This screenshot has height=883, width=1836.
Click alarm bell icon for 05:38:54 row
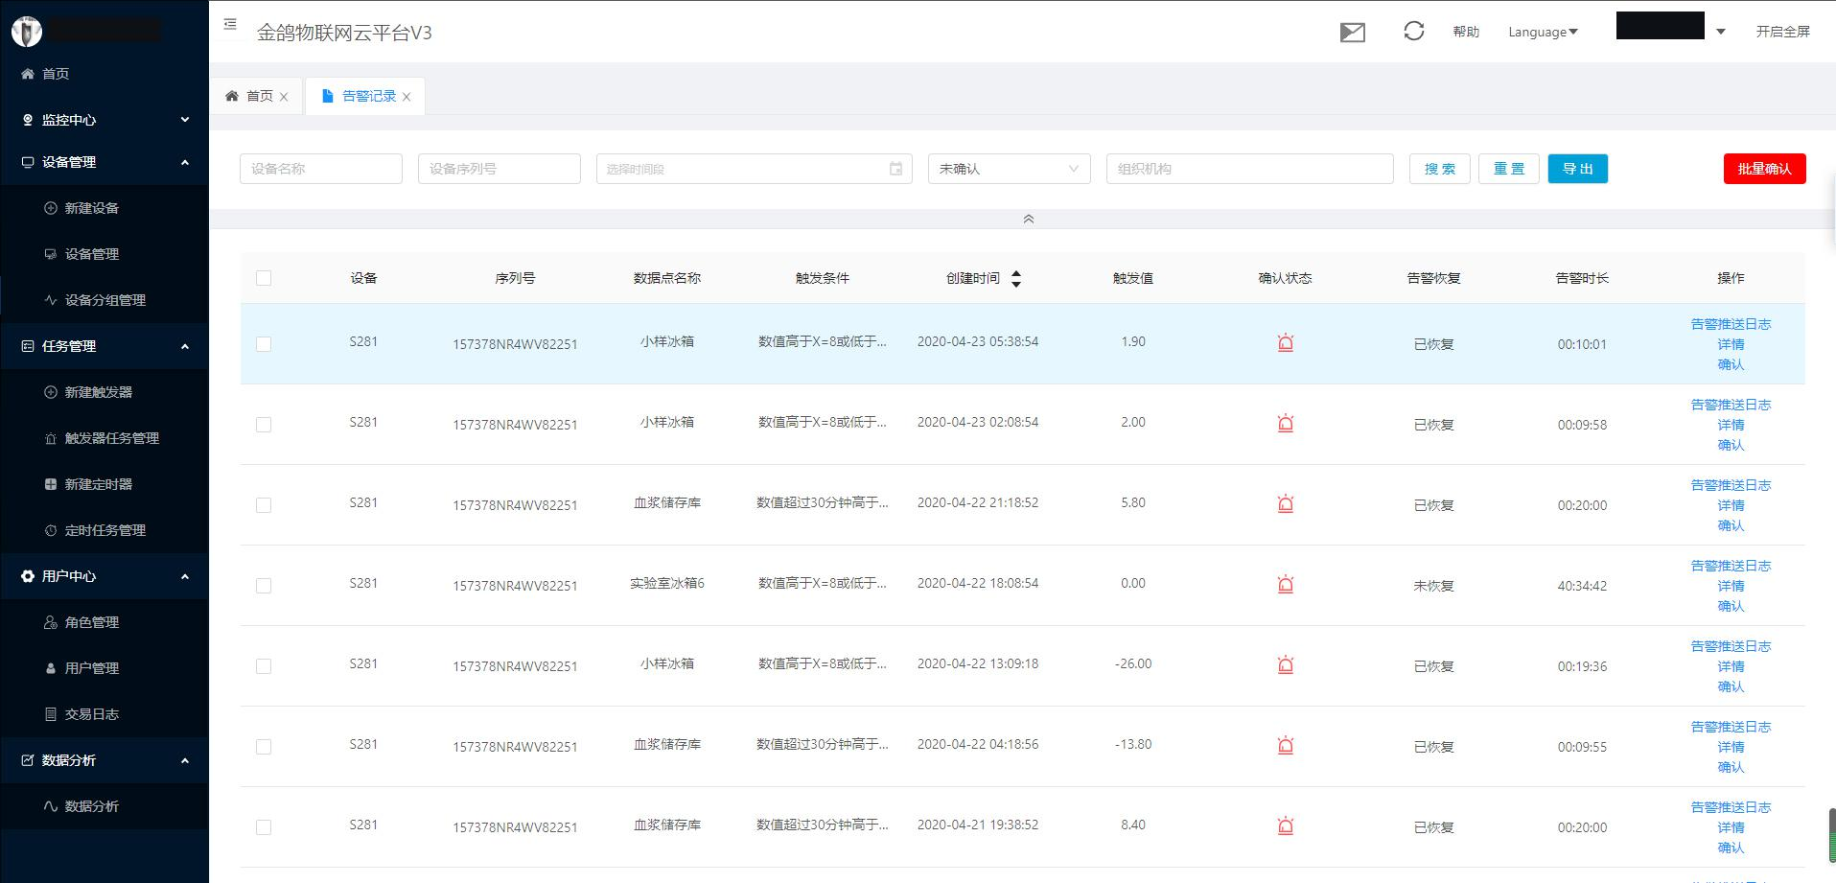click(x=1286, y=342)
